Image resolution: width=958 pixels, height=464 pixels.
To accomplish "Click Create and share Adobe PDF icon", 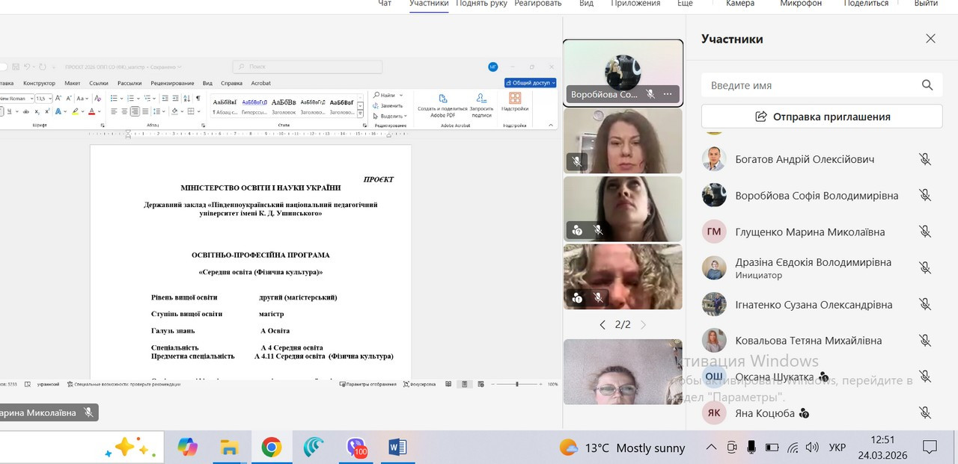I will pos(442,99).
